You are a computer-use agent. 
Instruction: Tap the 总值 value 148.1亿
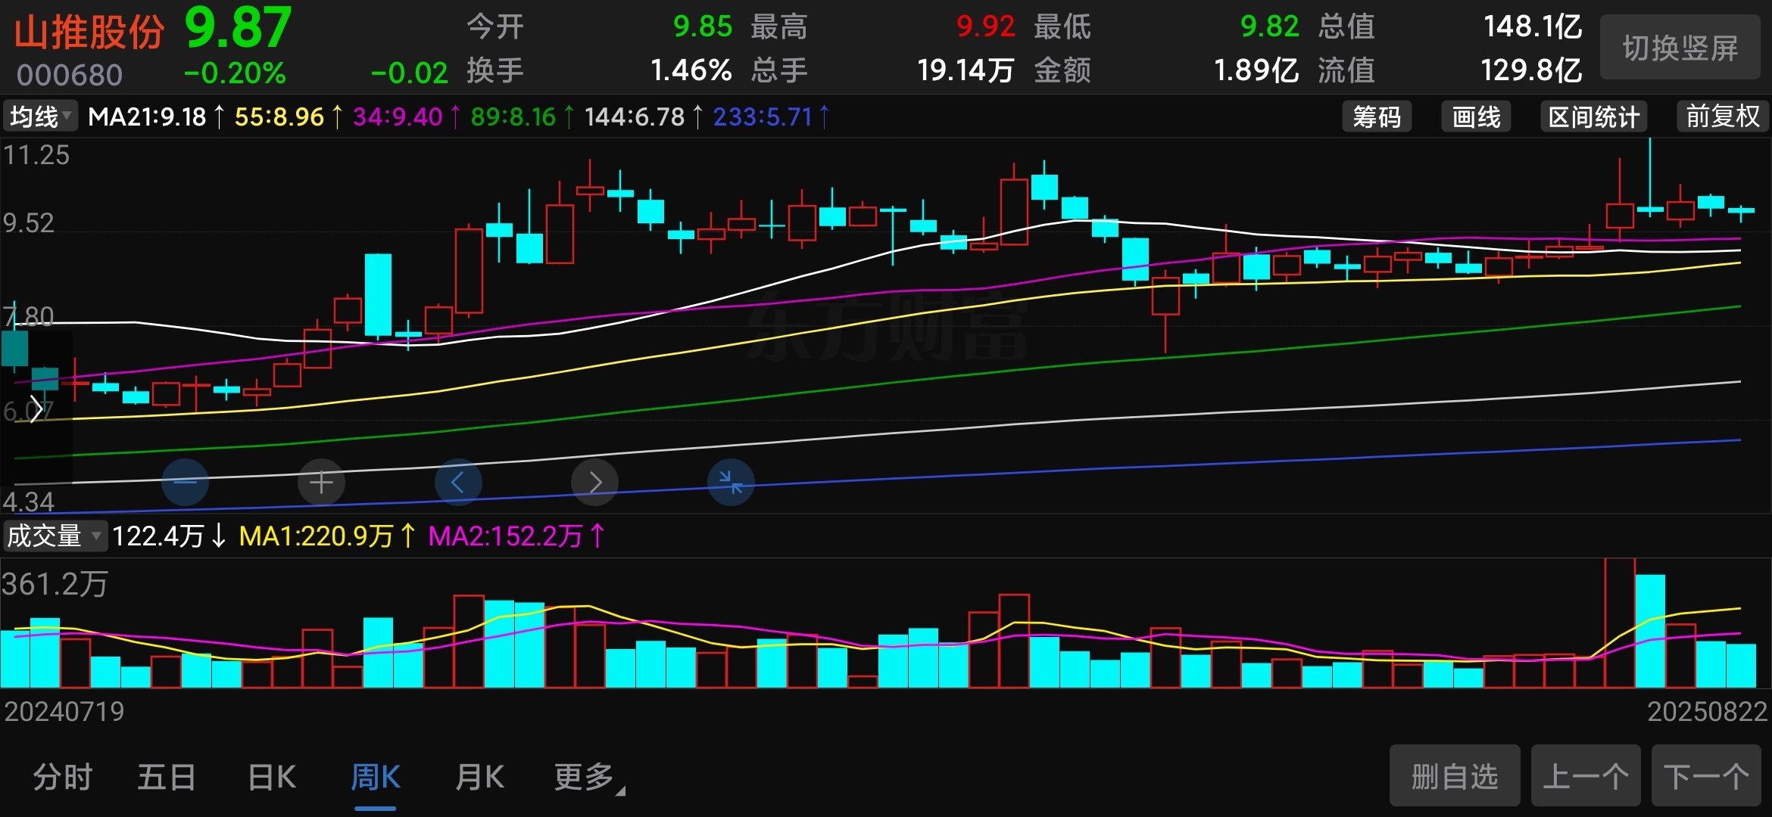(x=1533, y=26)
